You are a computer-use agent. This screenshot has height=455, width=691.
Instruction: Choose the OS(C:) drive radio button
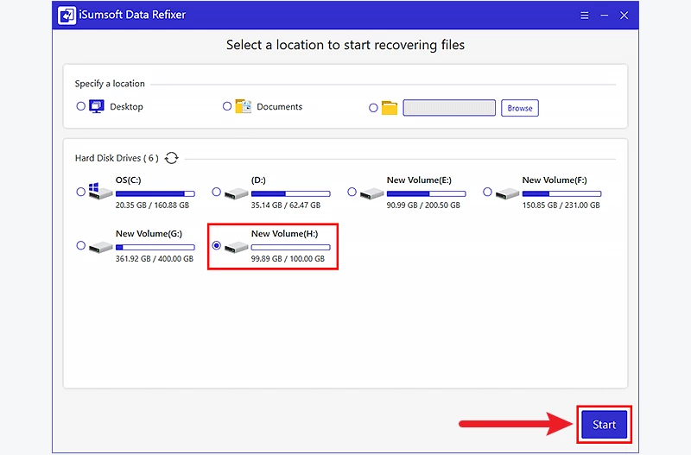(x=81, y=192)
